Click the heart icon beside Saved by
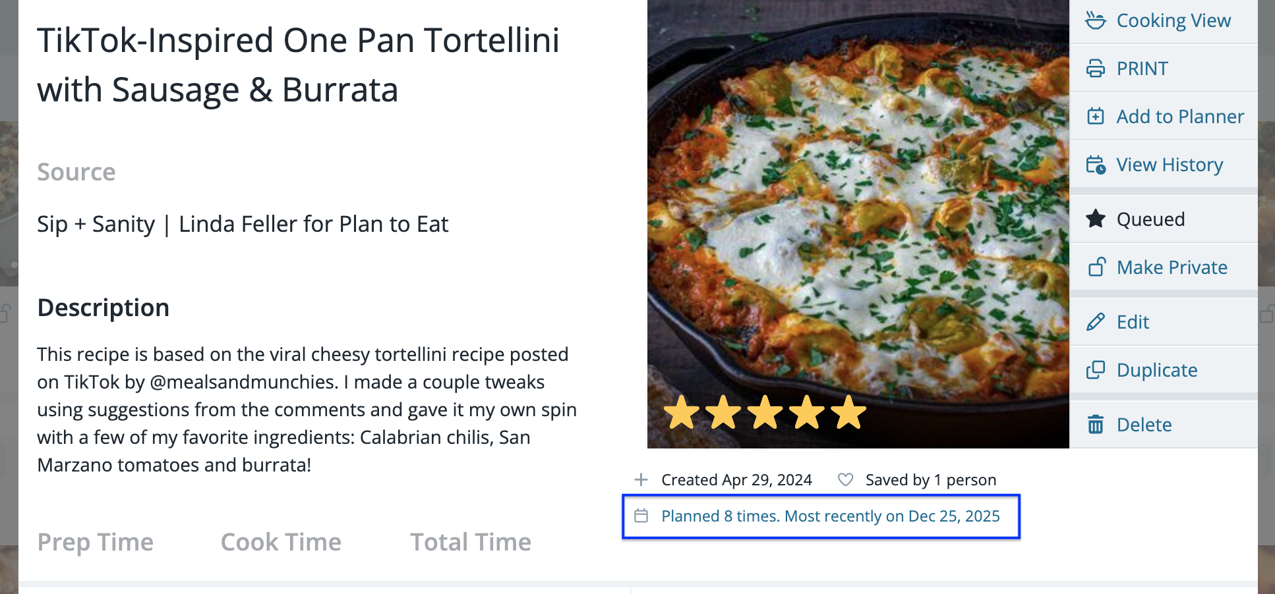 click(845, 479)
